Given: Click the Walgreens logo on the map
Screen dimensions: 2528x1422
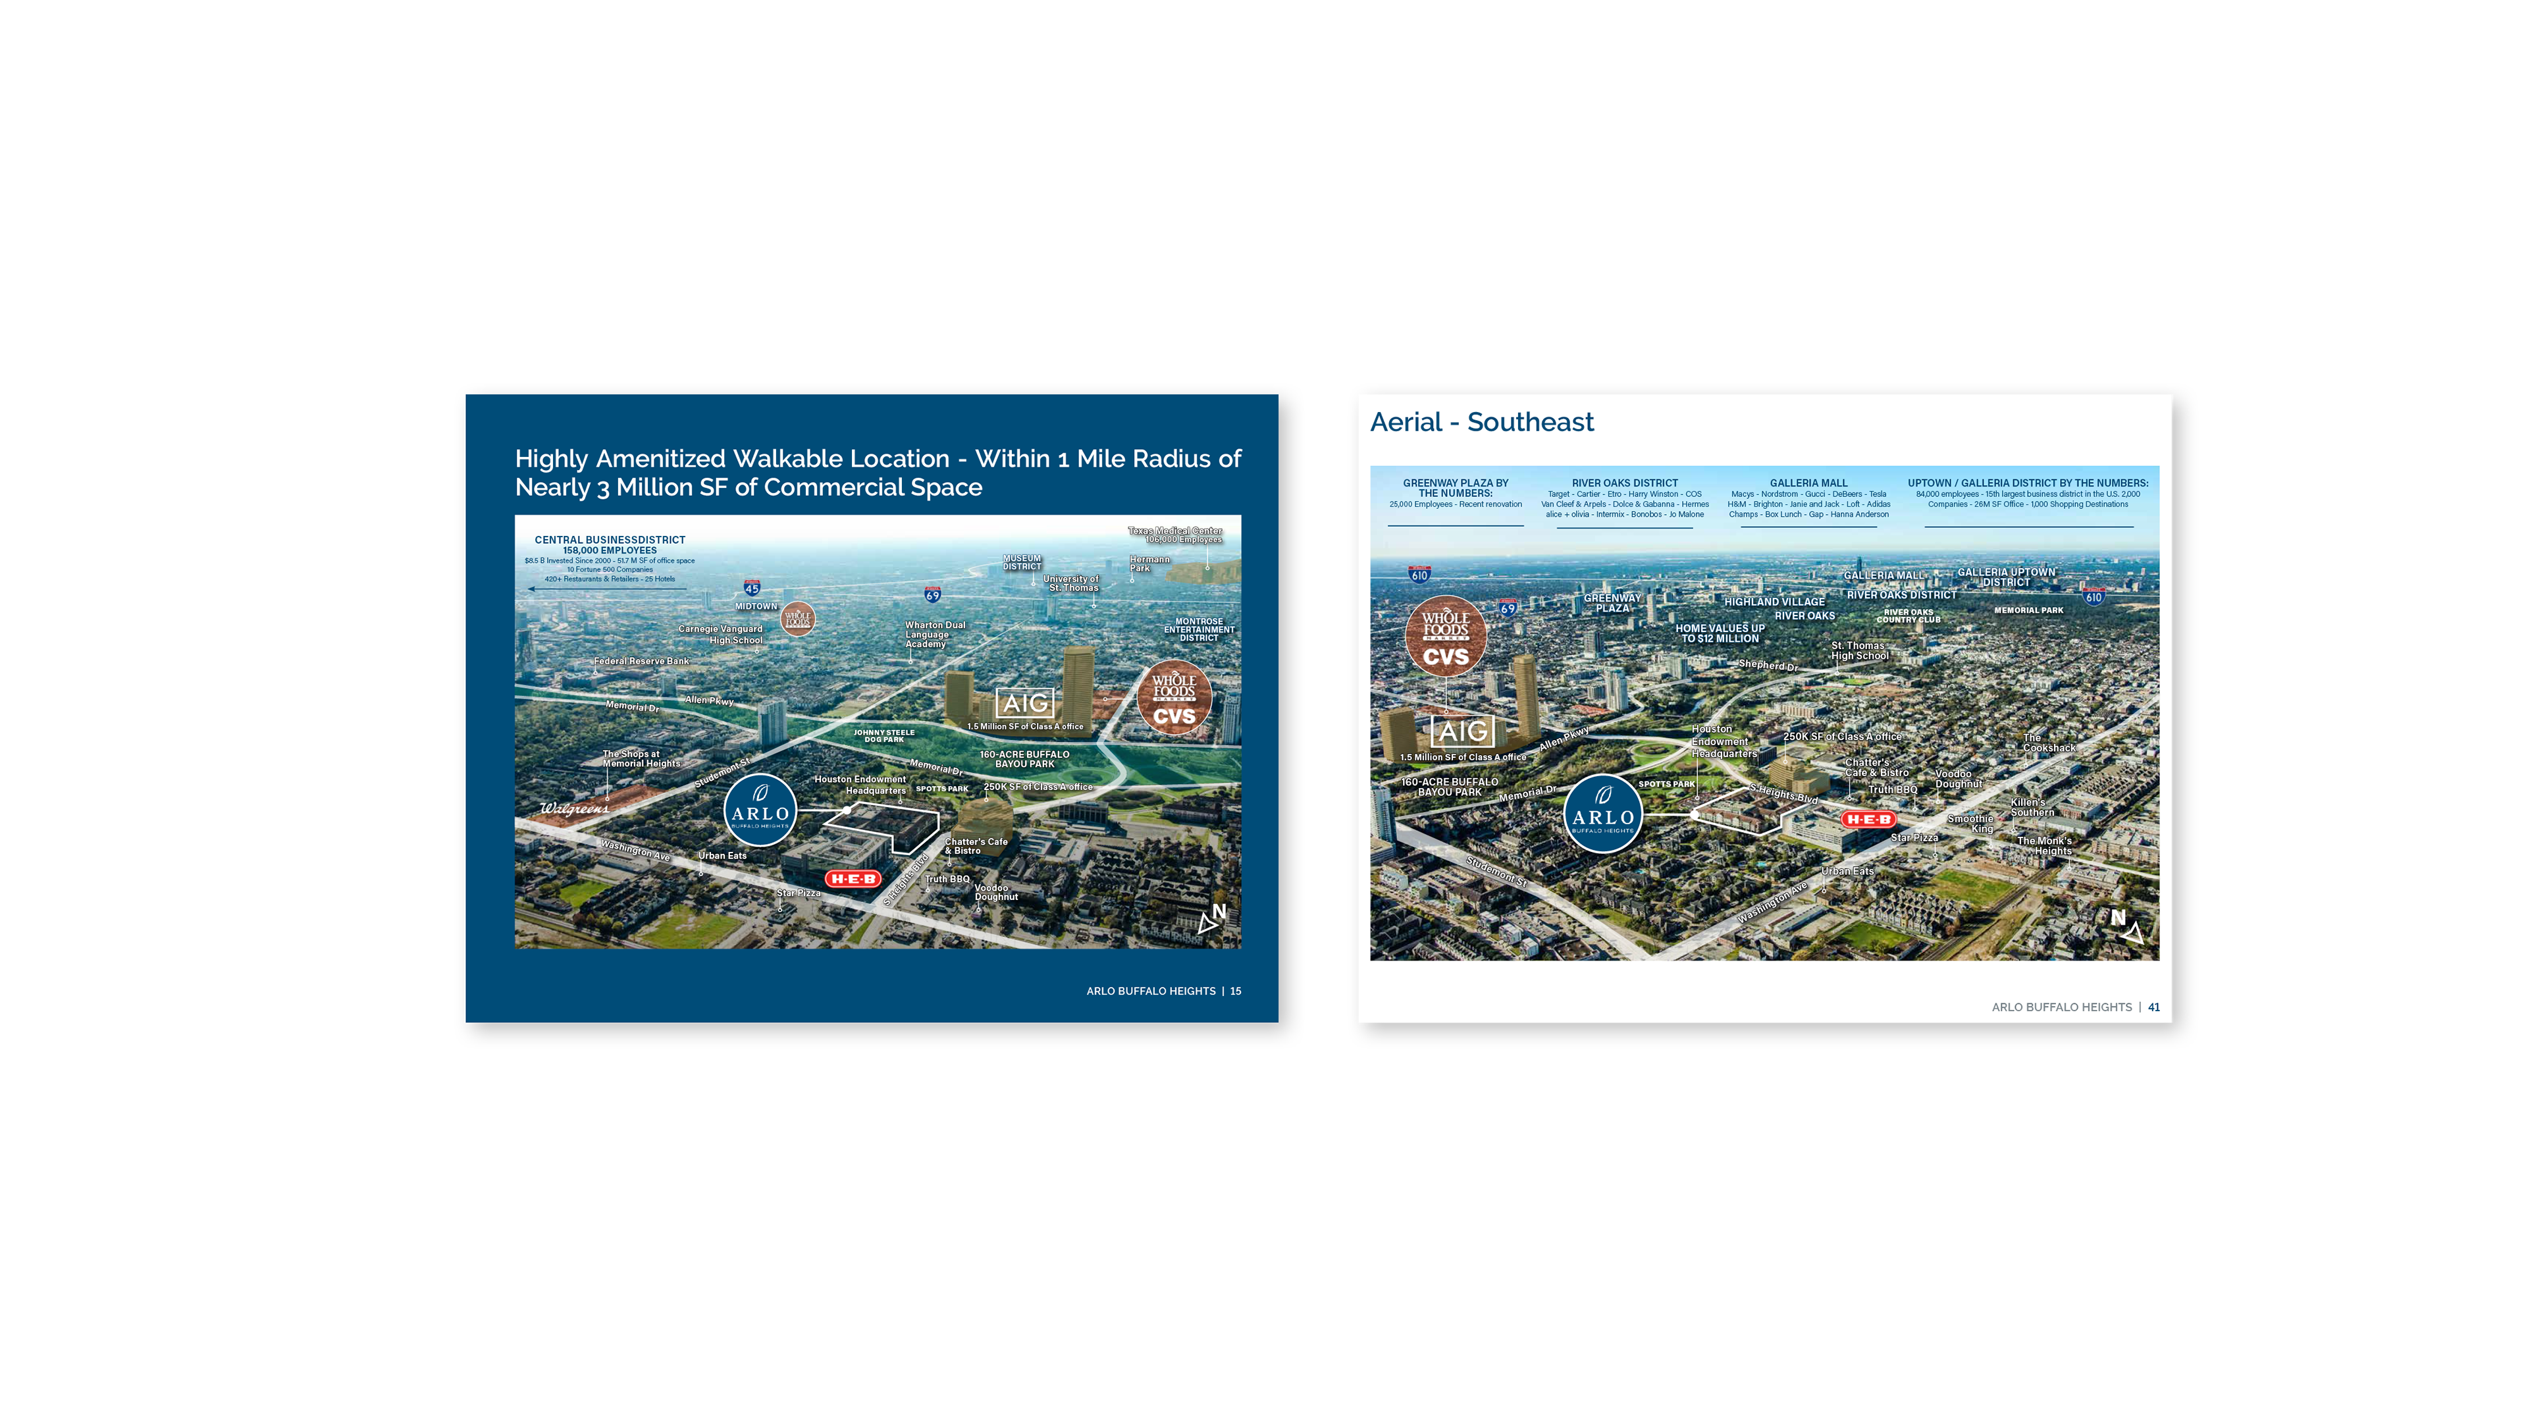Looking at the screenshot, I should click(x=574, y=808).
